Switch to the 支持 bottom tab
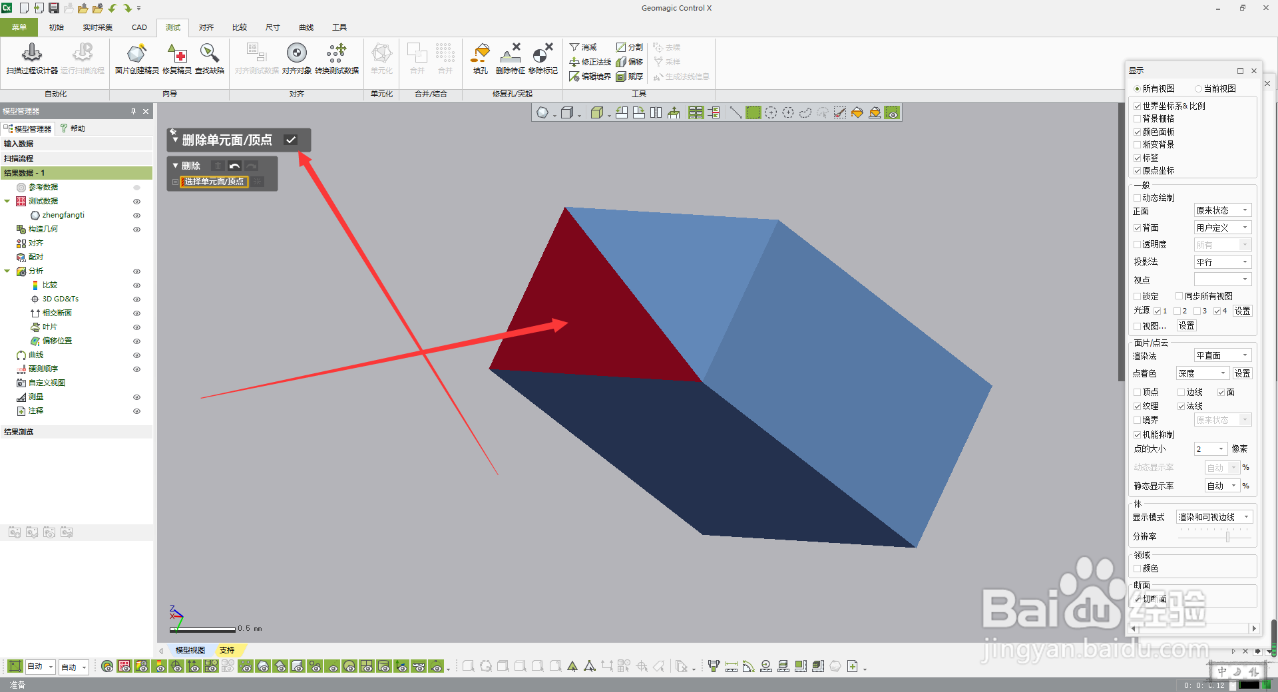Image resolution: width=1278 pixels, height=692 pixels. click(227, 650)
